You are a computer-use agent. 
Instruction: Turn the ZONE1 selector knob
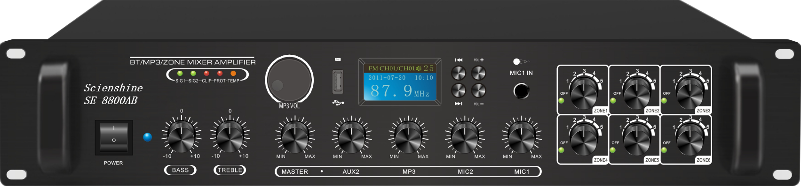tap(584, 93)
